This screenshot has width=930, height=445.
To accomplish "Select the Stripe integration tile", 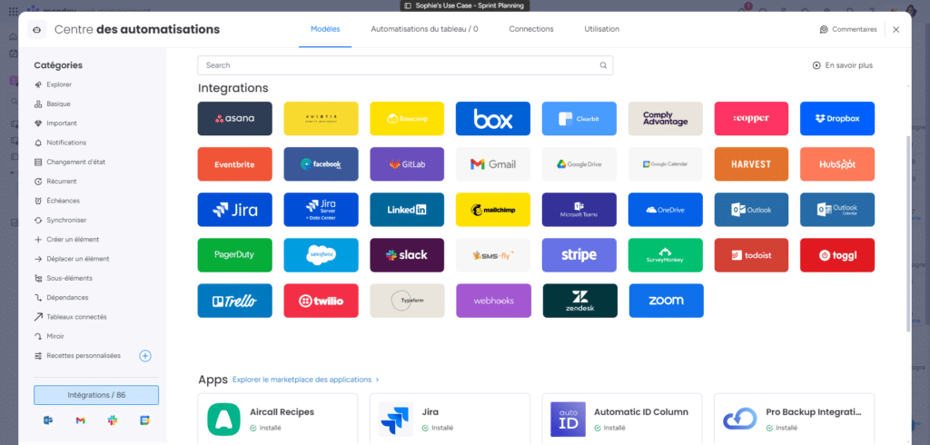I will coord(579,255).
